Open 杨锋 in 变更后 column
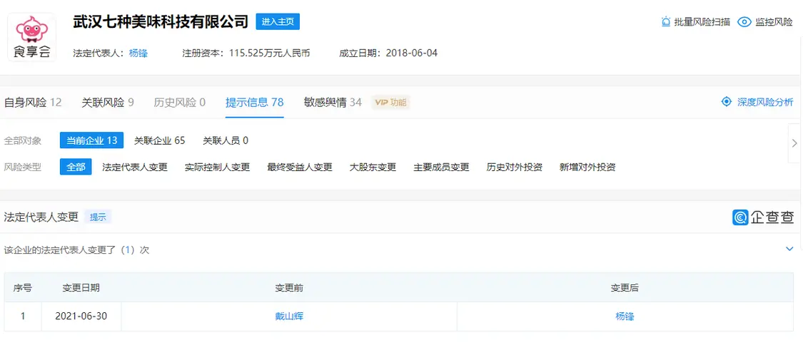 click(625, 316)
